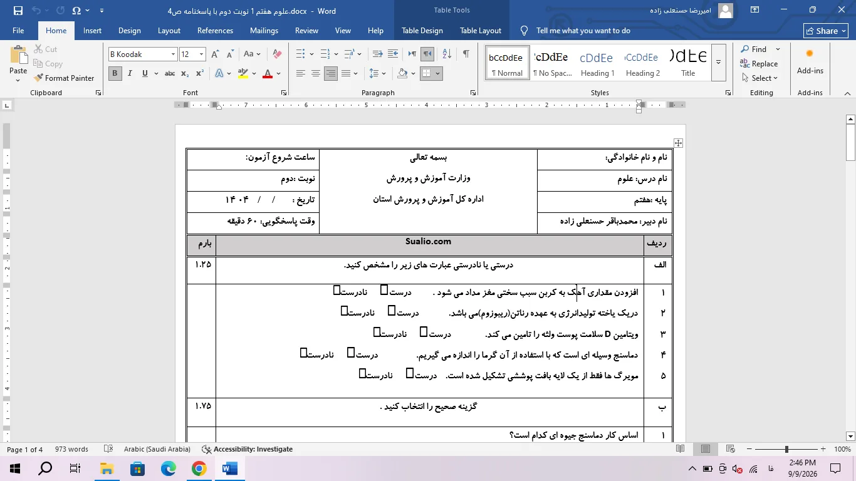The width and height of the screenshot is (856, 481).
Task: Expand the bullets list dropdown arrow
Action: click(311, 54)
